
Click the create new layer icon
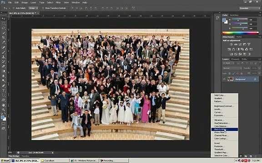click(x=251, y=156)
